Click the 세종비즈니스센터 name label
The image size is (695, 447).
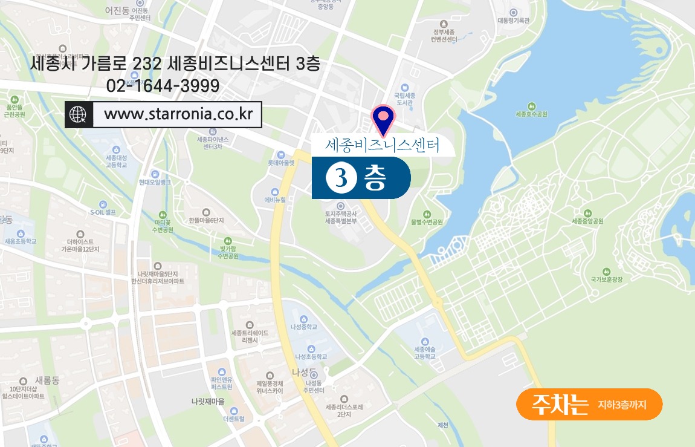pyautogui.click(x=383, y=145)
